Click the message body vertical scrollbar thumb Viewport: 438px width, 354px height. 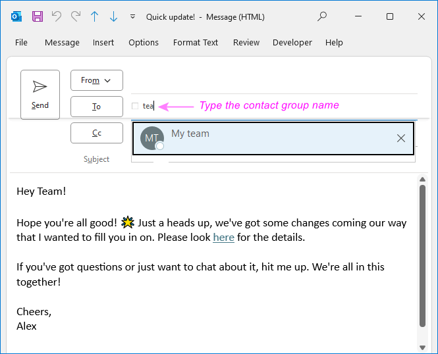422,256
